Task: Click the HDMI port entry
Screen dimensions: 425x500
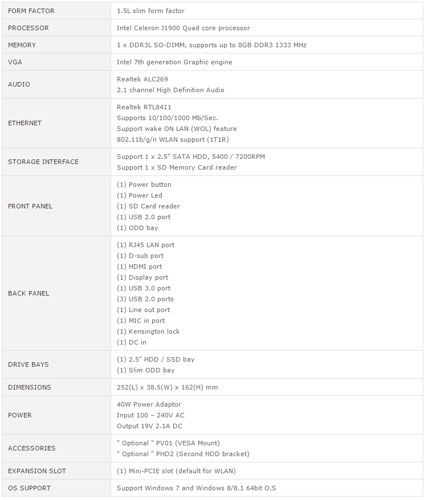Action: click(x=140, y=267)
